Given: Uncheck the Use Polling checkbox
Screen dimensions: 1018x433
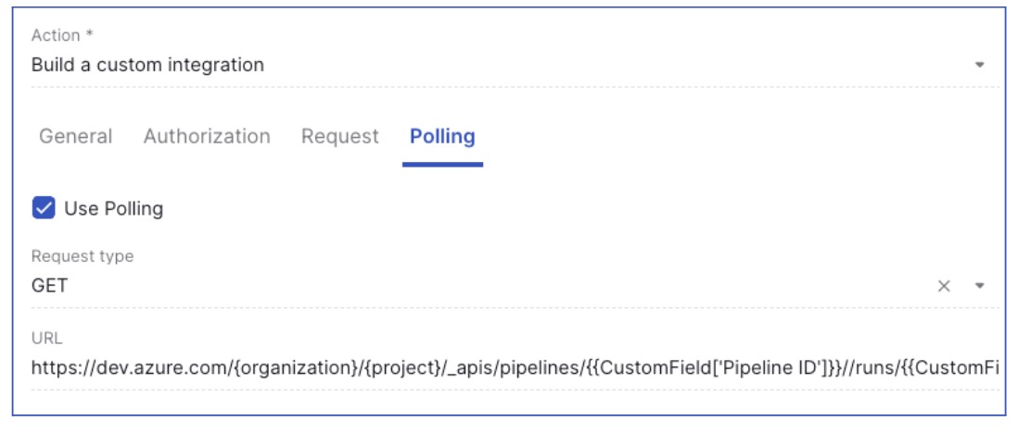Looking at the screenshot, I should click(x=44, y=208).
